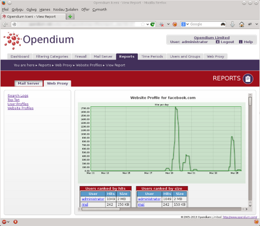Click the Opendium logo
The width and height of the screenshot is (260, 226).
click(x=39, y=40)
